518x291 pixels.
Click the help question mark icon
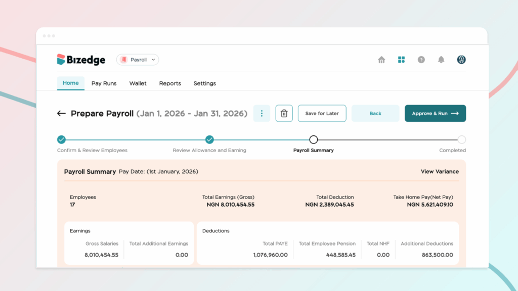(421, 60)
